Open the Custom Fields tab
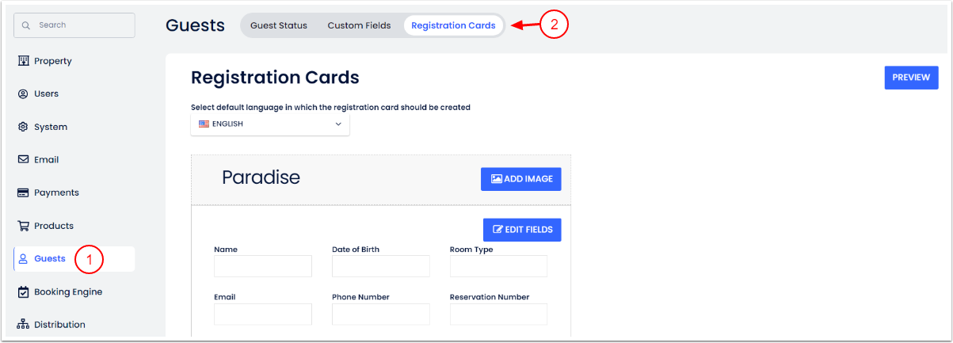Image resolution: width=953 pixels, height=343 pixels. click(x=359, y=25)
